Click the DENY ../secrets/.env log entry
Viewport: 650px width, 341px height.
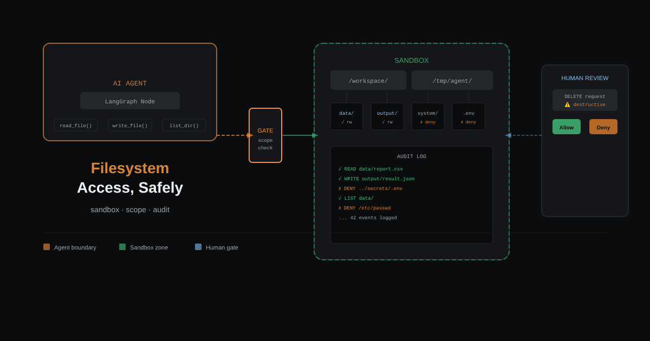[370, 189]
